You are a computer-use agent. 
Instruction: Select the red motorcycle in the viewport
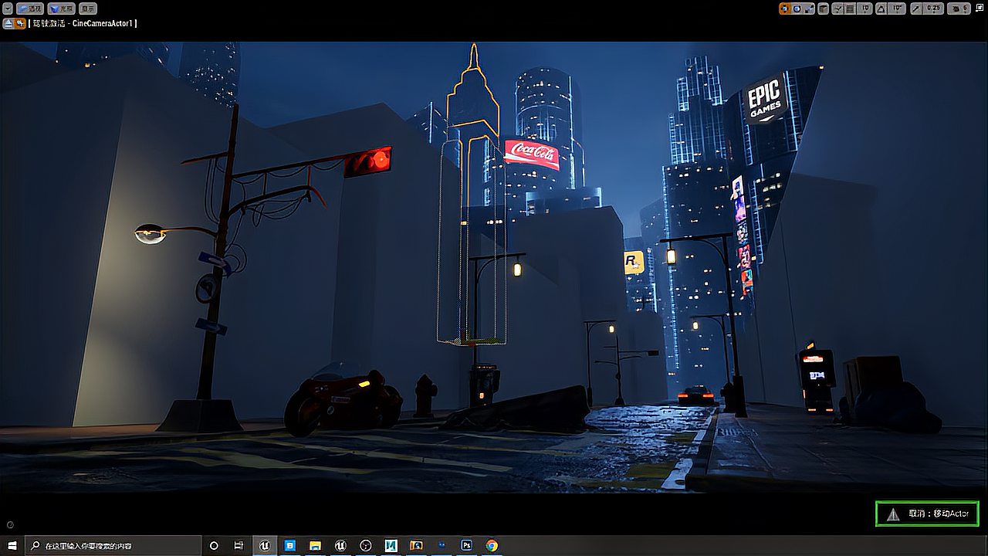tap(343, 398)
